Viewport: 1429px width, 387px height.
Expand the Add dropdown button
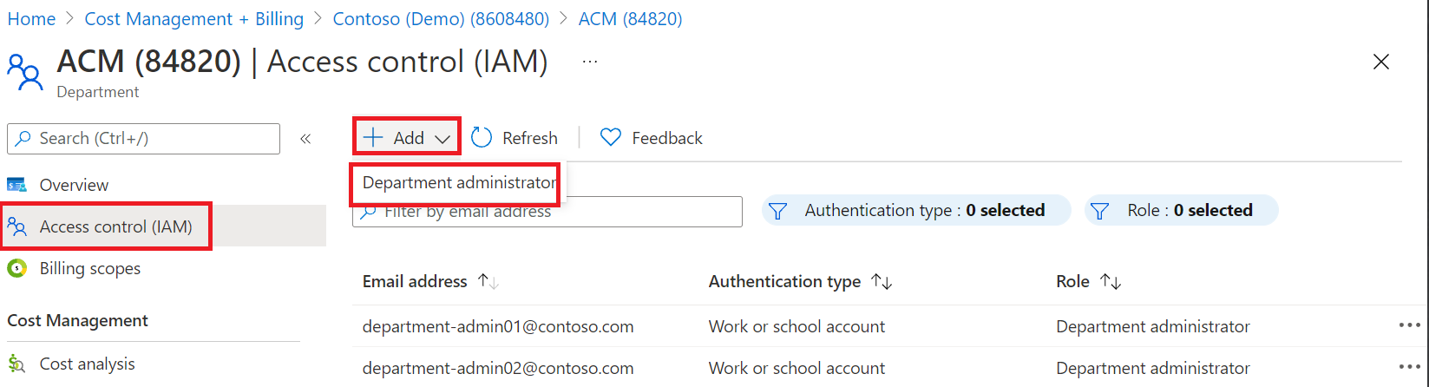(x=407, y=138)
